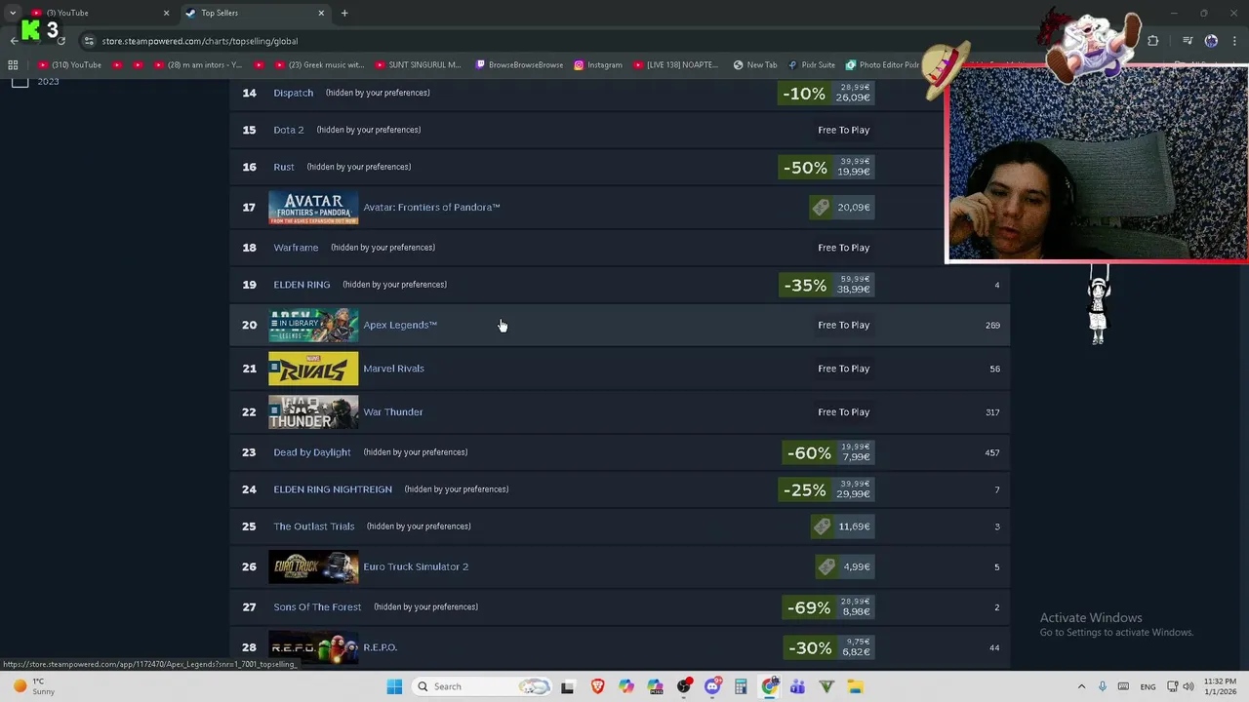Click the -35% discount badge for ELDEN RING
This screenshot has width=1249, height=702.
[x=805, y=286]
